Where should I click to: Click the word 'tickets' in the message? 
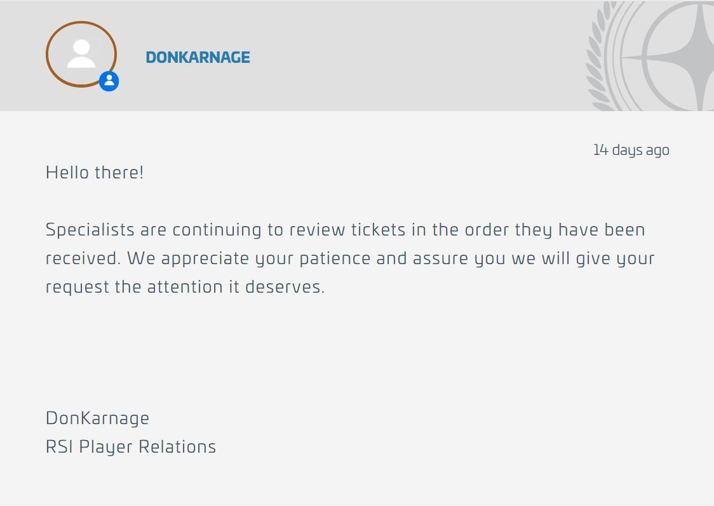tap(378, 230)
